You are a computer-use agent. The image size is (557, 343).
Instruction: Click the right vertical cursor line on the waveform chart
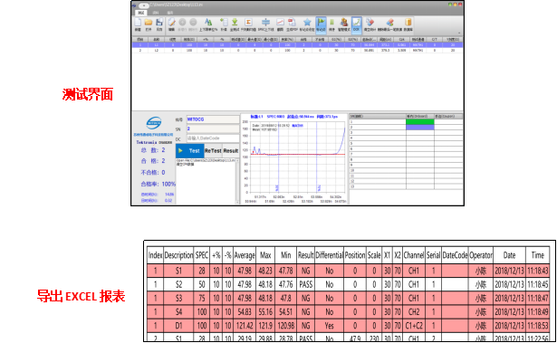point(316,157)
